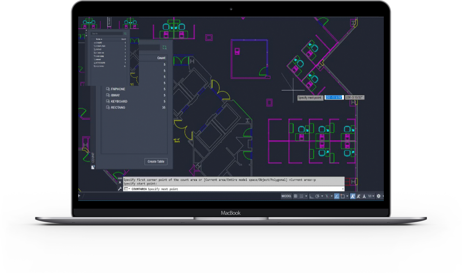Switch to MODEL space in status bar
The width and height of the screenshot is (462, 273).
click(286, 196)
